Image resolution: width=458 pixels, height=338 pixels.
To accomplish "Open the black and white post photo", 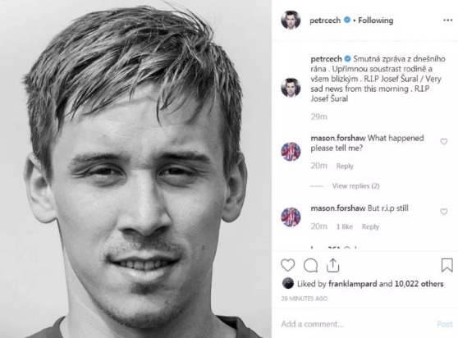I will click(x=135, y=169).
